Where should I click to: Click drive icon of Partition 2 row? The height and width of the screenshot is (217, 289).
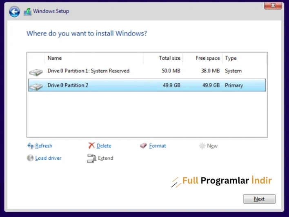(36, 87)
